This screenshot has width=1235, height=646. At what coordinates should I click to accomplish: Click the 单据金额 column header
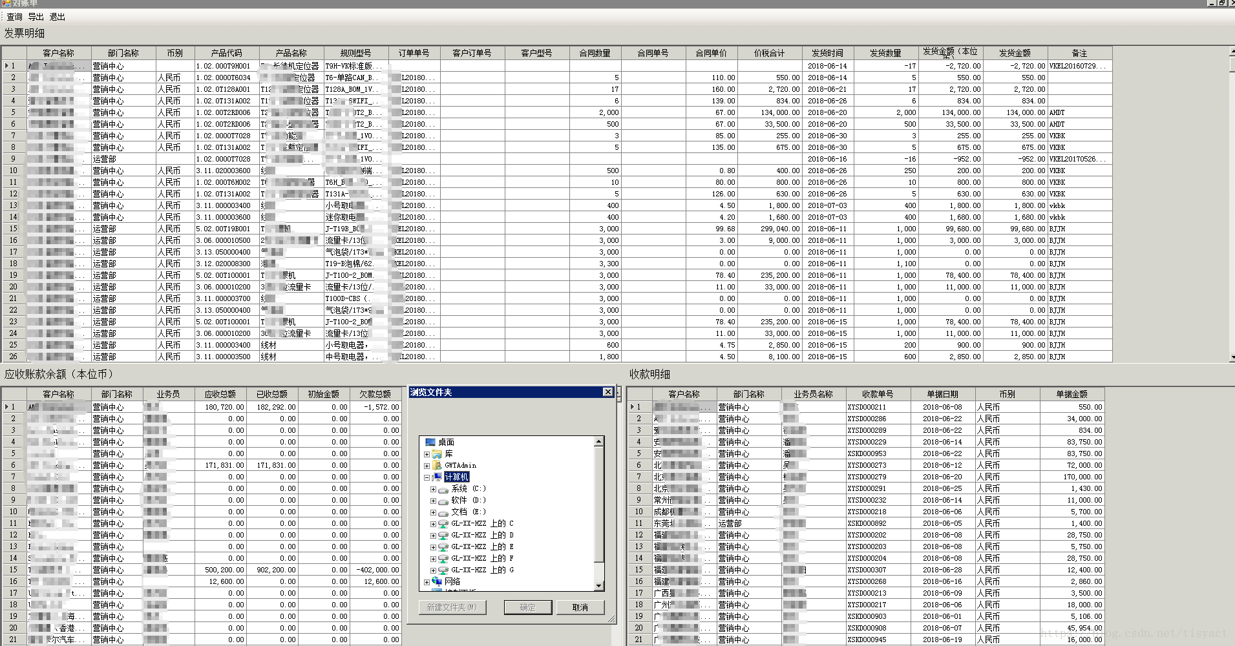[1072, 394]
